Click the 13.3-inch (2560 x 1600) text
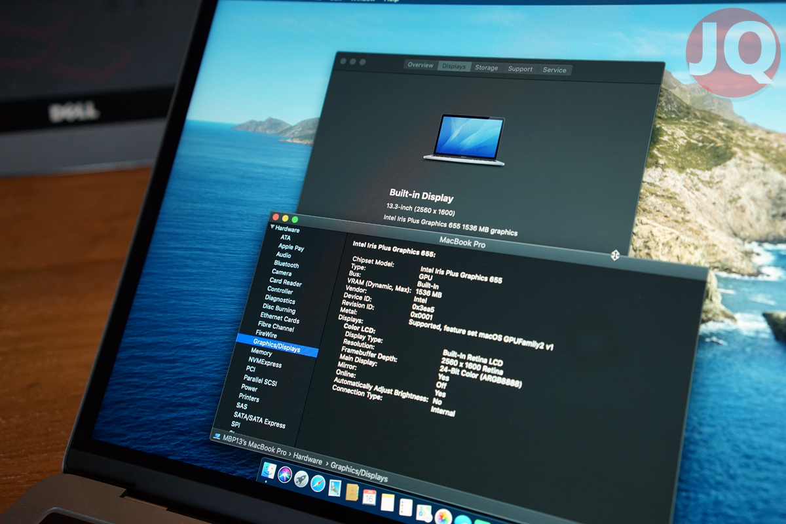 click(x=421, y=210)
